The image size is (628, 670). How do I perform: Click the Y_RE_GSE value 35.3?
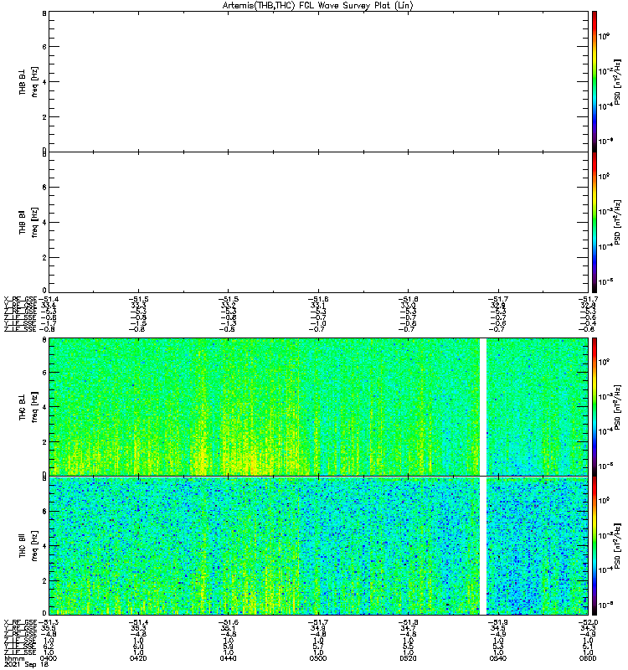click(138, 628)
